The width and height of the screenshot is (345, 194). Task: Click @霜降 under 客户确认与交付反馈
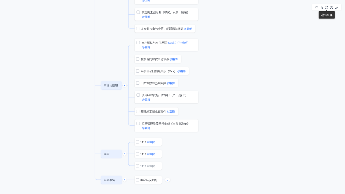click(x=146, y=47)
